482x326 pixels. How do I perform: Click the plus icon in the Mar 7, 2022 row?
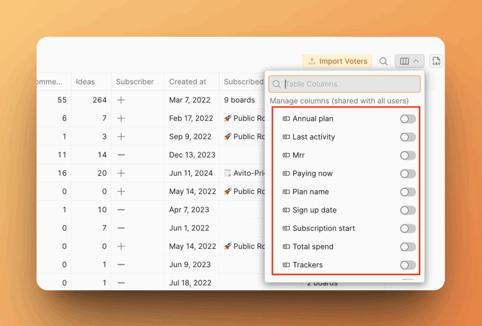121,100
